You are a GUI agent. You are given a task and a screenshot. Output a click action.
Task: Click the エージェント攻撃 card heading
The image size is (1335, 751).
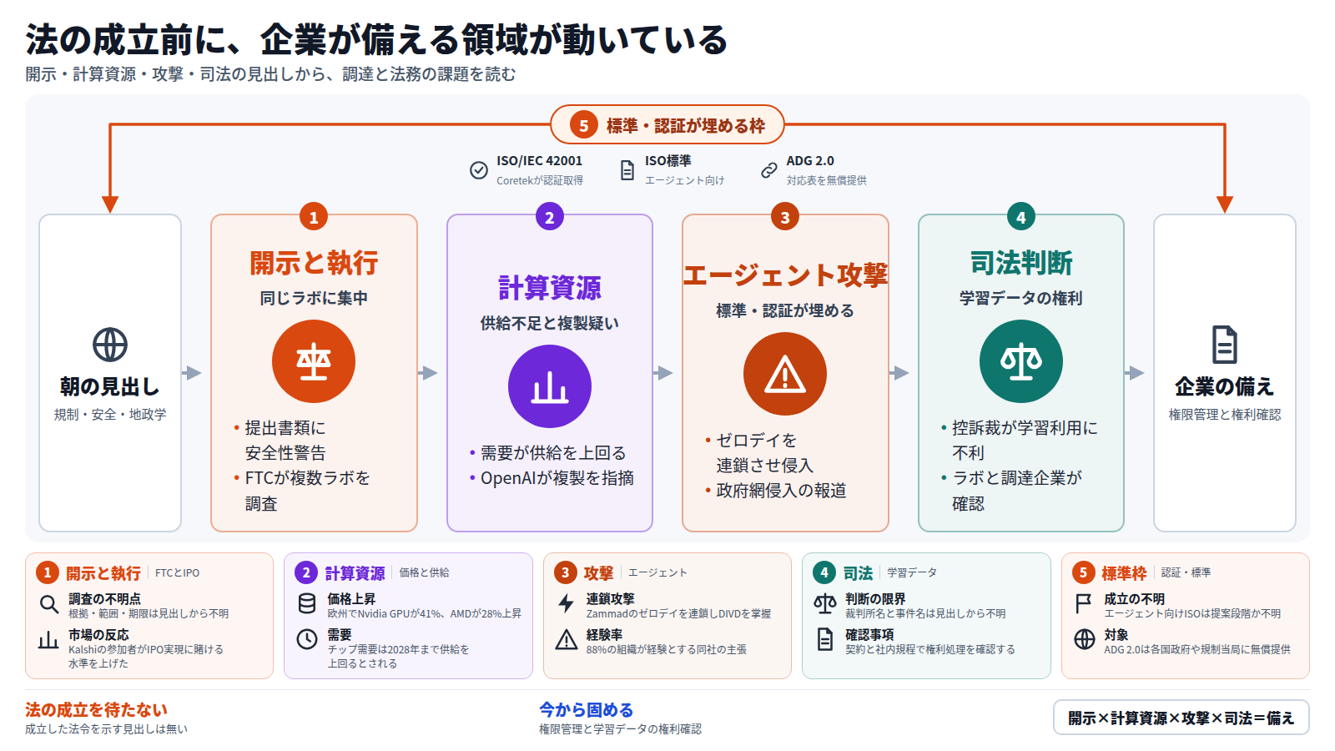pyautogui.click(x=785, y=276)
